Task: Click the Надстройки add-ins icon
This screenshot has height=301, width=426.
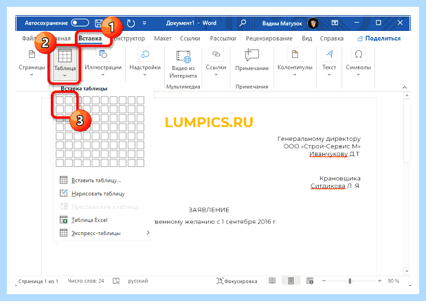Action: pos(145,54)
